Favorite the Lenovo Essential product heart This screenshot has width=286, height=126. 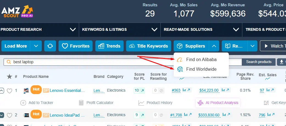point(9,91)
